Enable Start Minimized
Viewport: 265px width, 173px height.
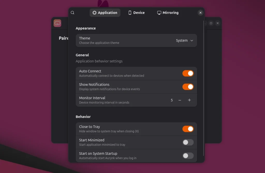tap(188, 142)
